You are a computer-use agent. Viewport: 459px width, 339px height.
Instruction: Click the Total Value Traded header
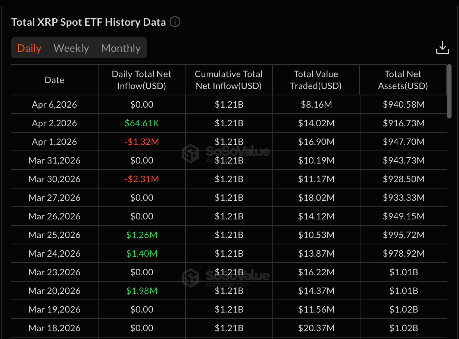click(316, 80)
